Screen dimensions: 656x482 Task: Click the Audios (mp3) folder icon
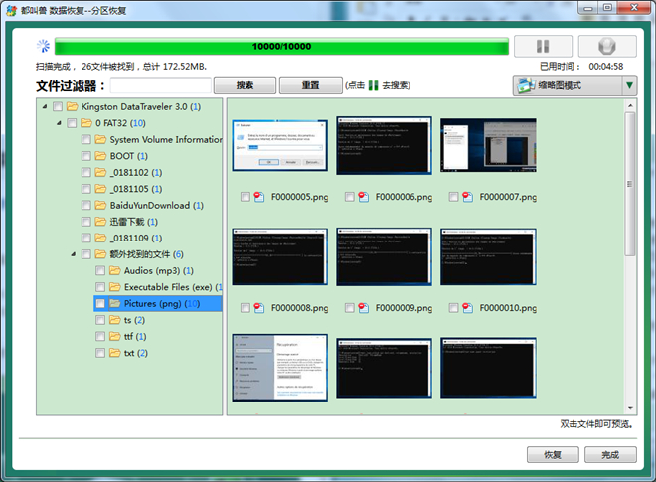[114, 271]
